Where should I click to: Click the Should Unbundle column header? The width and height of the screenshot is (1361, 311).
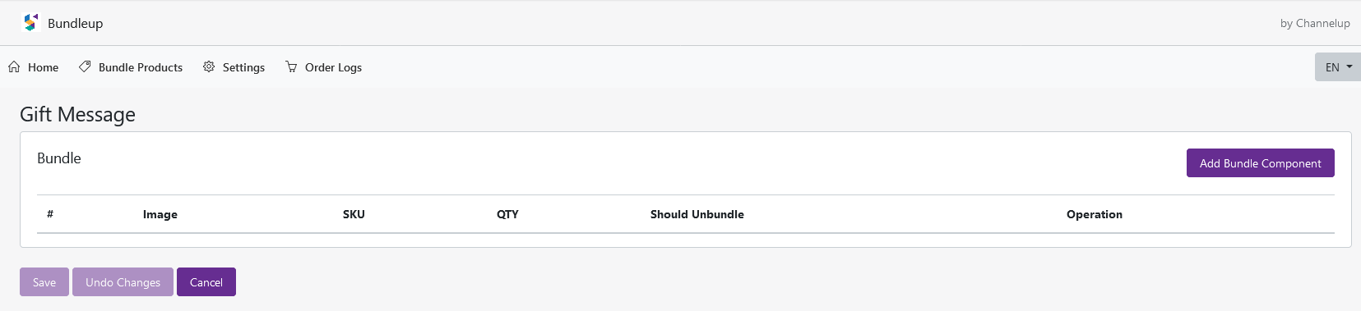point(697,214)
